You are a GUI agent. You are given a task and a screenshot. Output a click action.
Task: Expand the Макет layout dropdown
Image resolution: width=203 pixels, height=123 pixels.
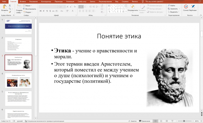(x=28, y=5)
